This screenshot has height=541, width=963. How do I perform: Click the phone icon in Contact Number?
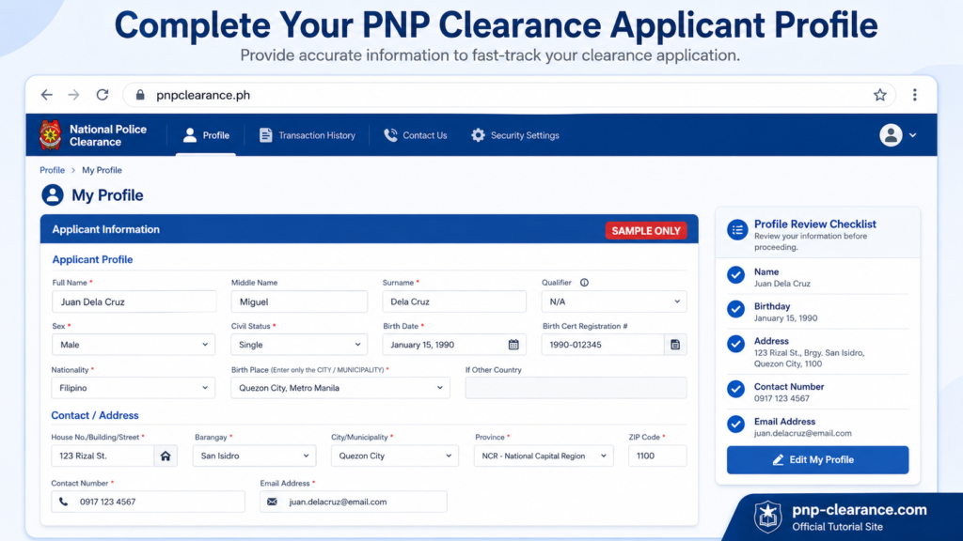pyautogui.click(x=63, y=502)
